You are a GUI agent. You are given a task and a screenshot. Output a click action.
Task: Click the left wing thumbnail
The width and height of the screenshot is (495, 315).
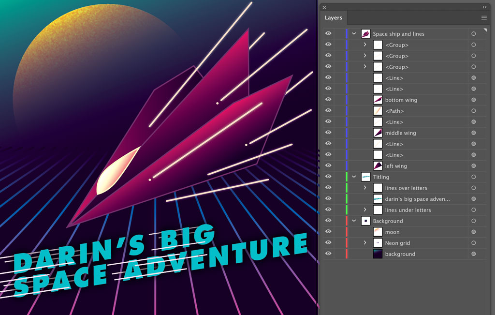click(378, 165)
